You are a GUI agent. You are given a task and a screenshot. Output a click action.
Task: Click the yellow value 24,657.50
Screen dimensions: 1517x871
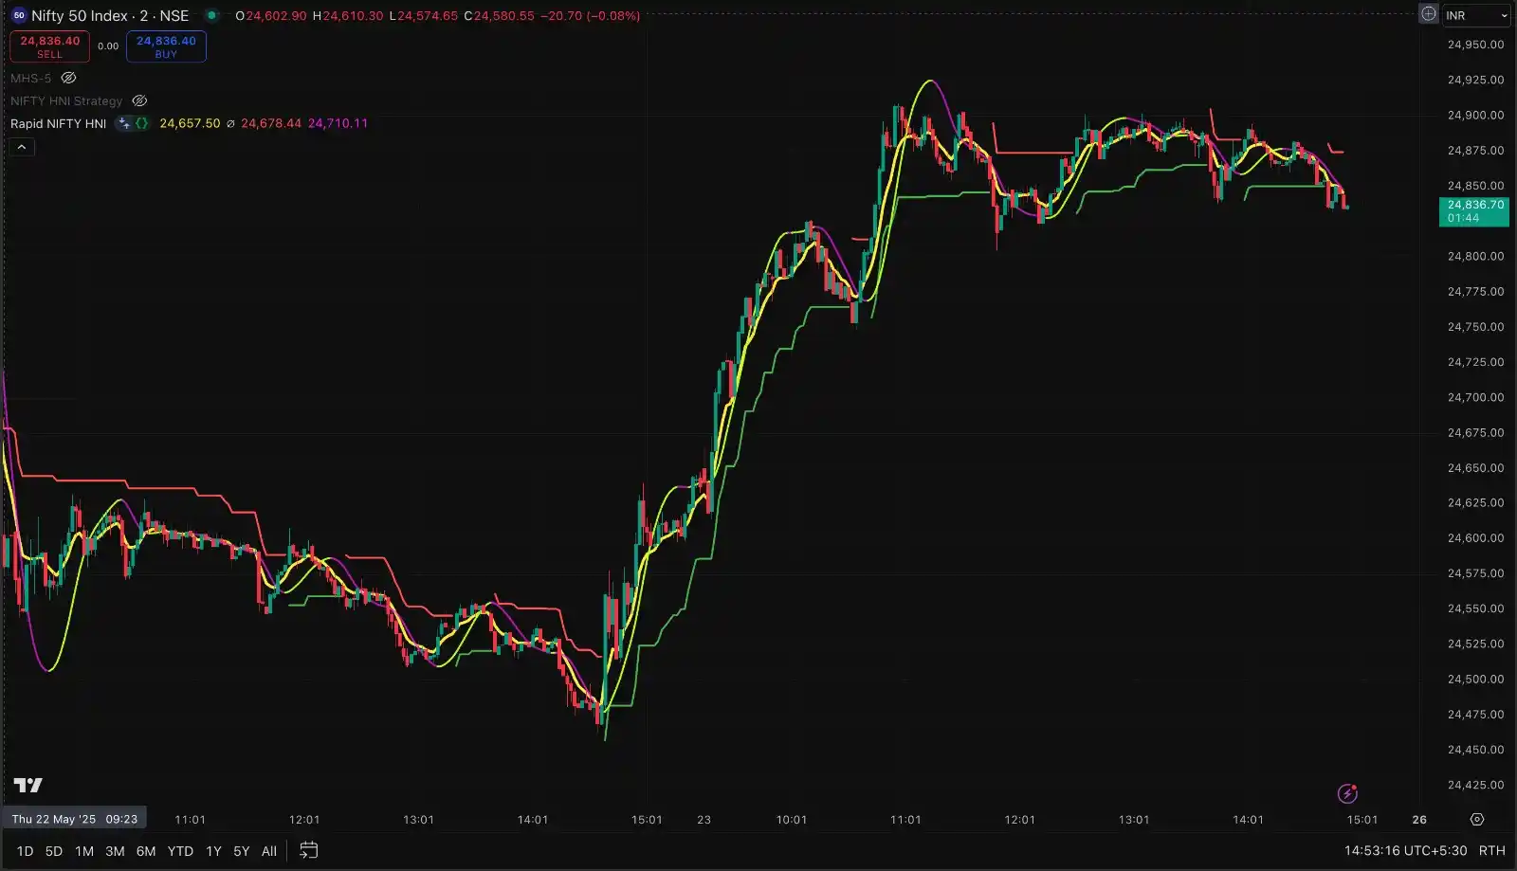(x=190, y=123)
